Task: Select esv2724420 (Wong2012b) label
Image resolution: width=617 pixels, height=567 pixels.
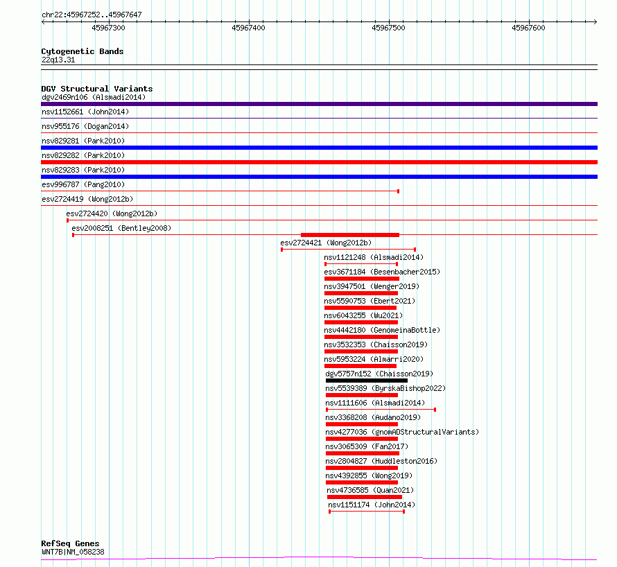Action: pyautogui.click(x=112, y=213)
